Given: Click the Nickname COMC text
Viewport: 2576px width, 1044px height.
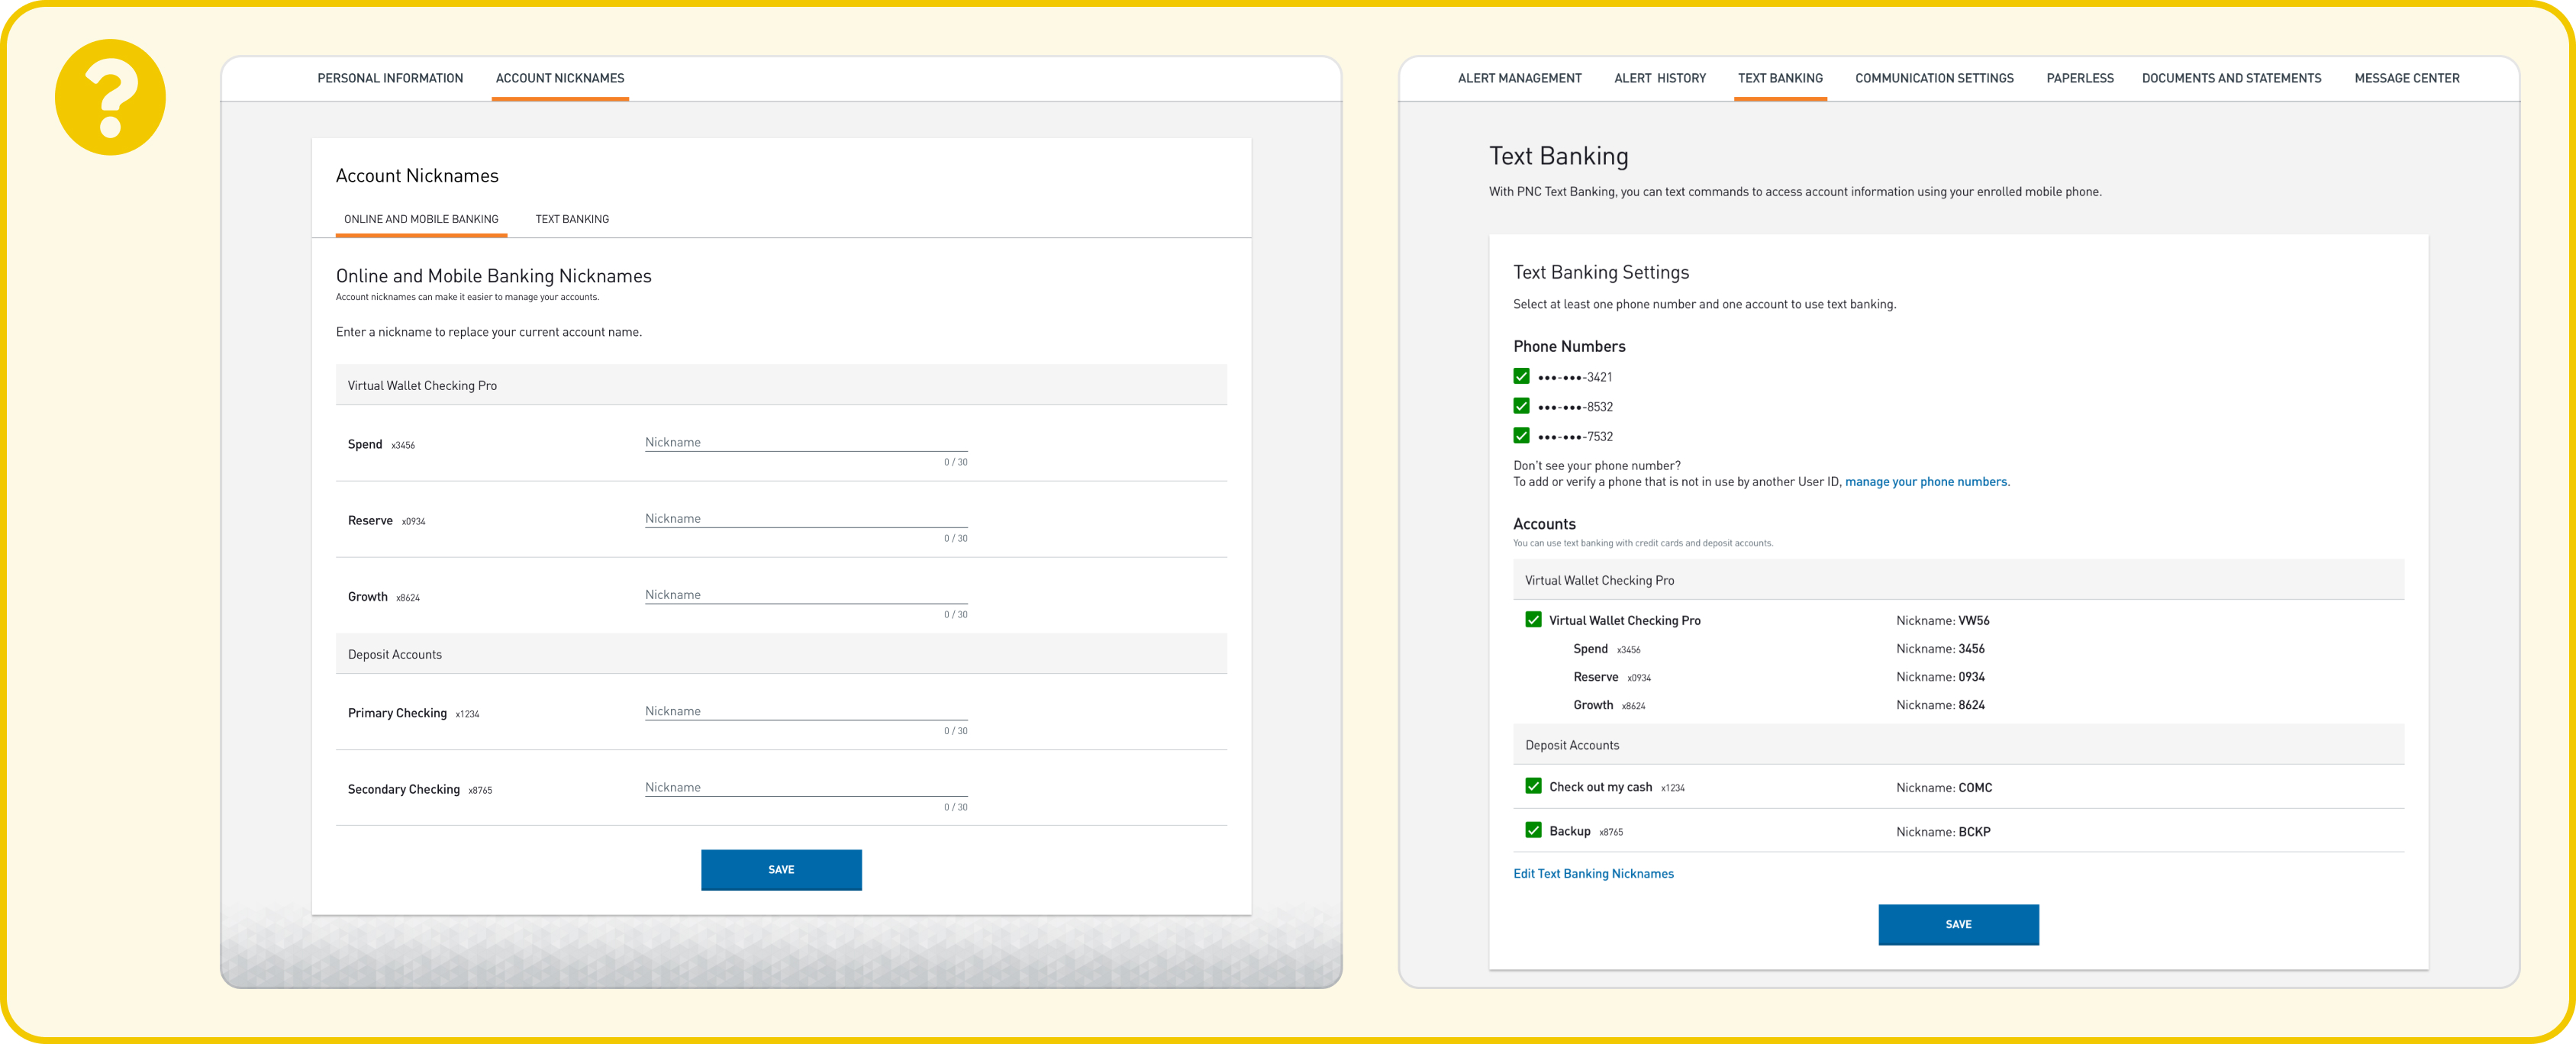Looking at the screenshot, I should coord(1944,787).
